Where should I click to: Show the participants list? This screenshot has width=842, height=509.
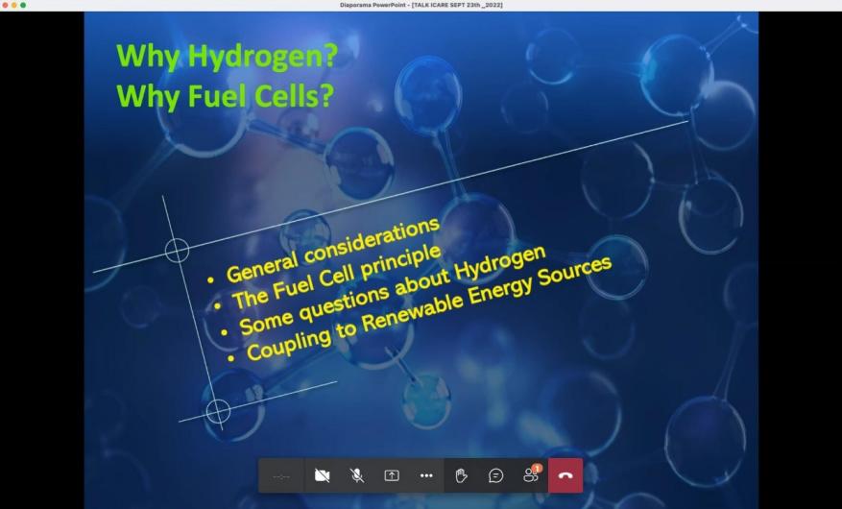531,475
